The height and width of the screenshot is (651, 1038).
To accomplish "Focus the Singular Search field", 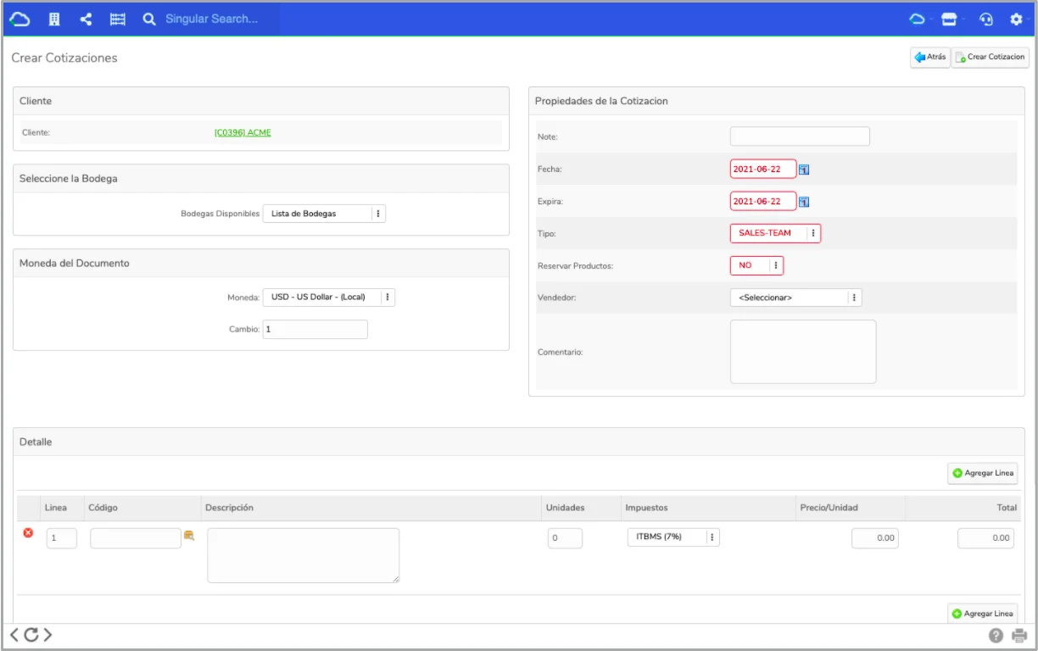I will (x=212, y=19).
